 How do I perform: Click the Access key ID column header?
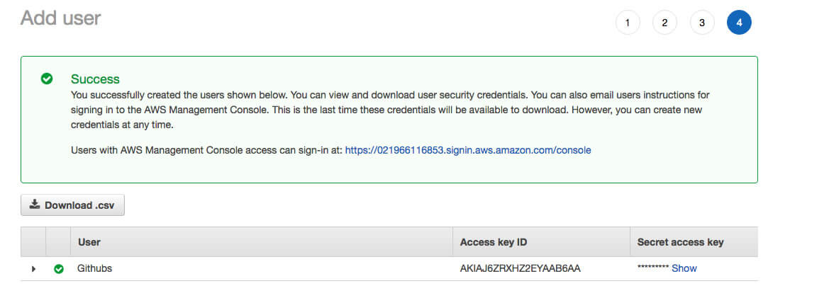494,242
